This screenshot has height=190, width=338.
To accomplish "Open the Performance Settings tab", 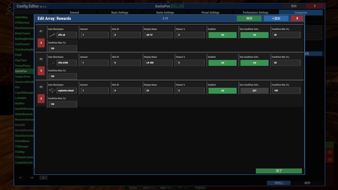I will 256,12.
